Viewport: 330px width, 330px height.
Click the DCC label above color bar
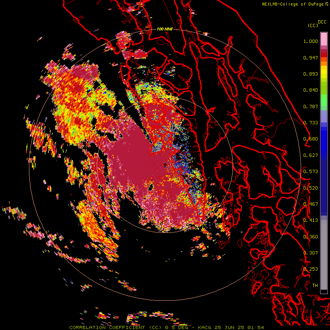322,22
